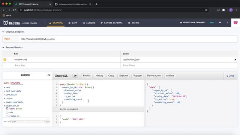Open the Apps shortcut in bookmarks bar
Screen dimensions: 240x135
coord(7,15)
